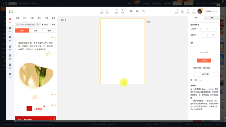Expand the table grid dropdown in toolbar
Image resolution: width=226 pixels, height=127 pixels.
pyautogui.click(x=137, y=11)
